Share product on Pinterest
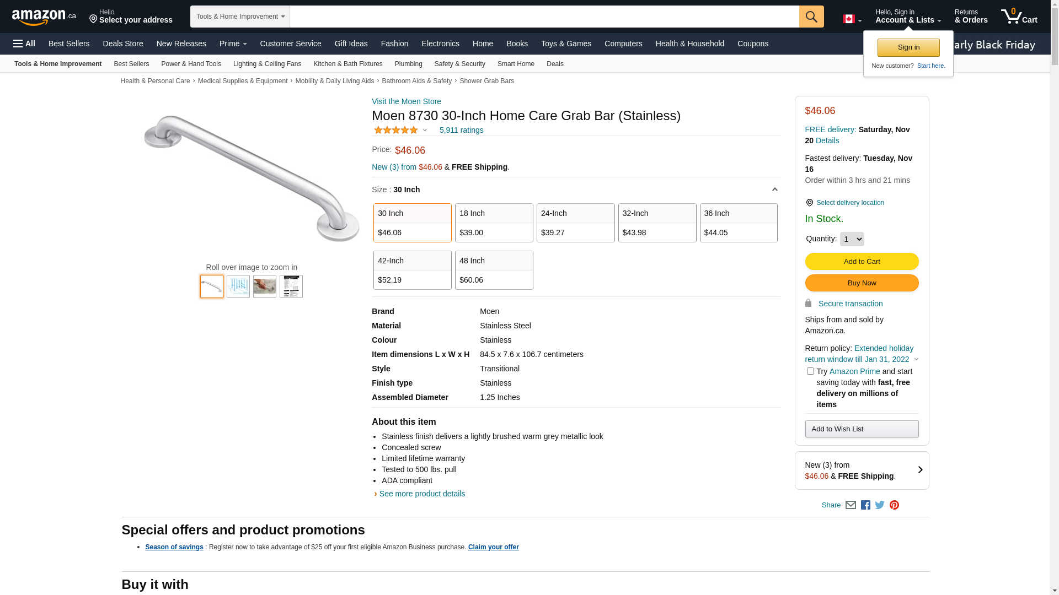The image size is (1059, 595). [x=894, y=505]
